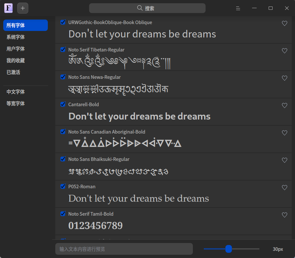This screenshot has height=258, width=295.
Task: Click the search magnifier icon
Action: coord(140,8)
